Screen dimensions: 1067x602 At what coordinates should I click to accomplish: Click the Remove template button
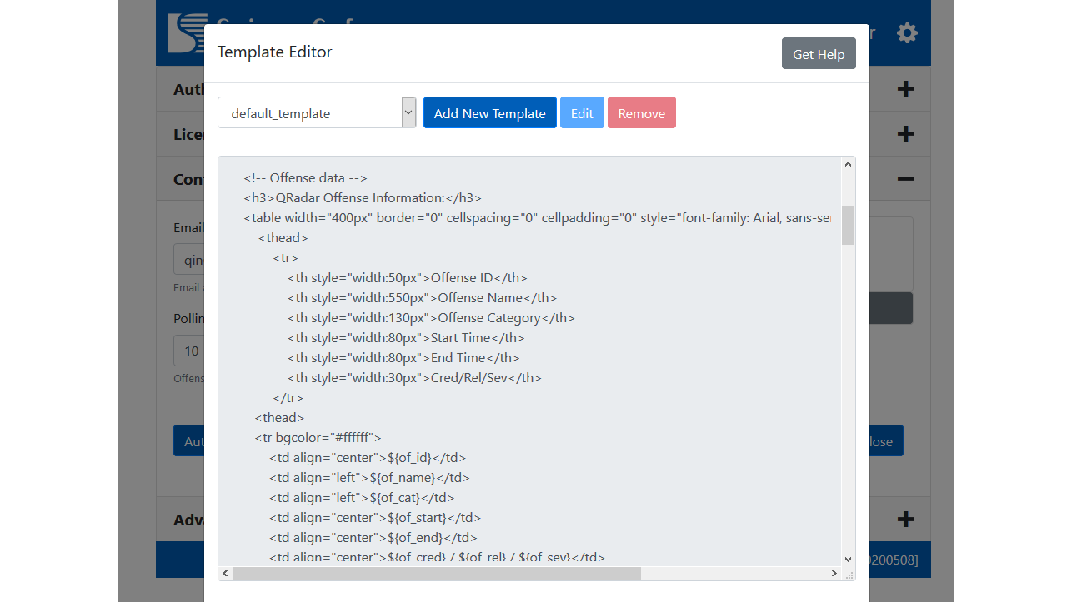641,113
